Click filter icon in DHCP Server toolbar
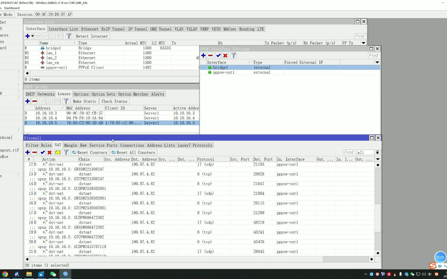 (x=66, y=101)
